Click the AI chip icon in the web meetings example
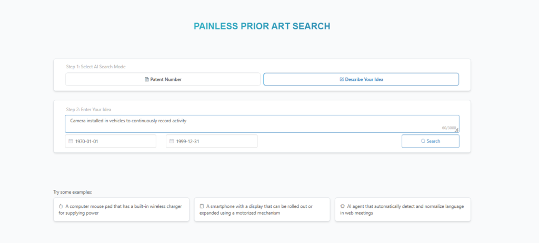 click(x=342, y=206)
